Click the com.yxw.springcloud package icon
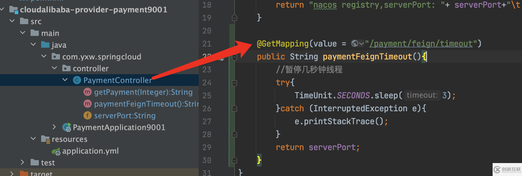Viewport: 522px width, 176px height. [56, 57]
